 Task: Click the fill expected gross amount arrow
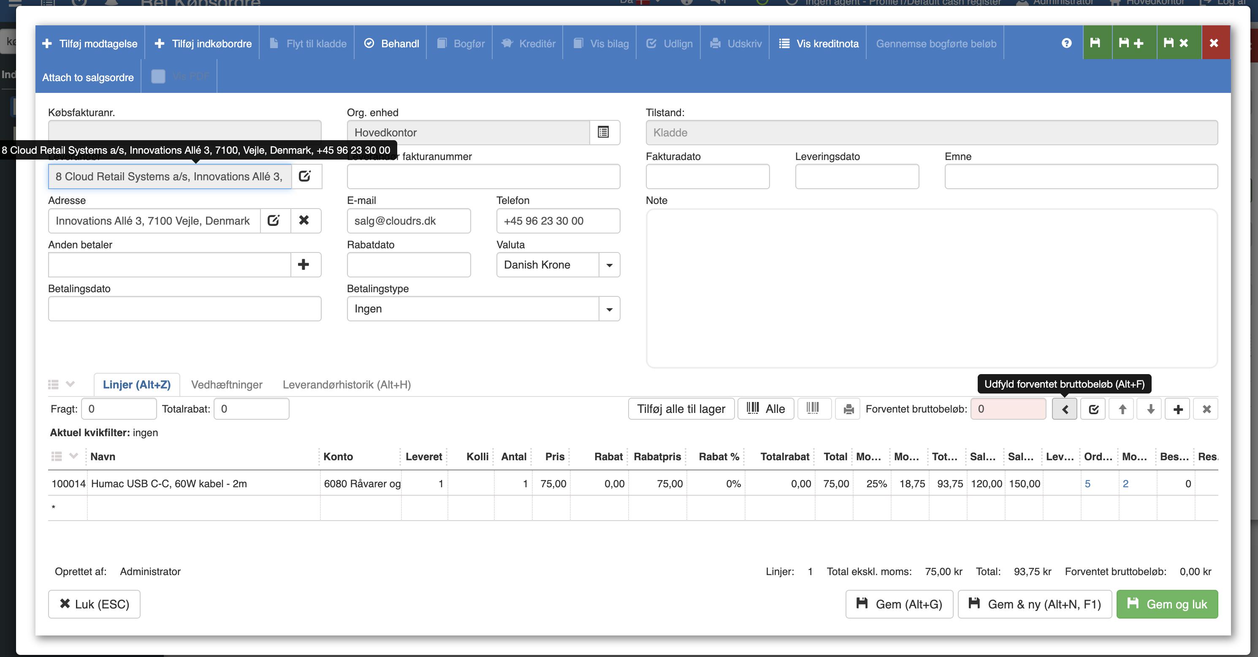click(x=1065, y=409)
